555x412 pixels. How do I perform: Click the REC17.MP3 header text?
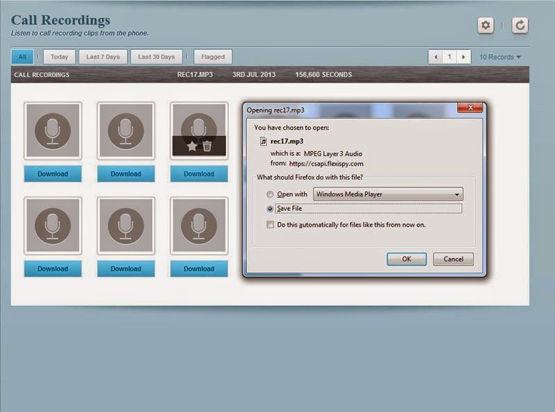195,75
